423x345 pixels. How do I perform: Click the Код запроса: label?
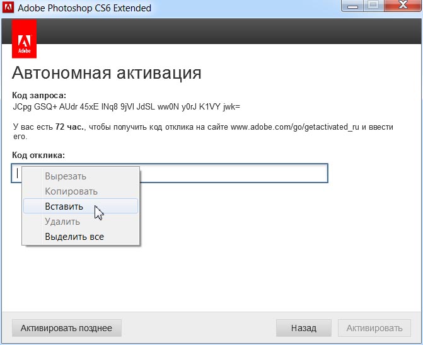pyautogui.click(x=39, y=95)
